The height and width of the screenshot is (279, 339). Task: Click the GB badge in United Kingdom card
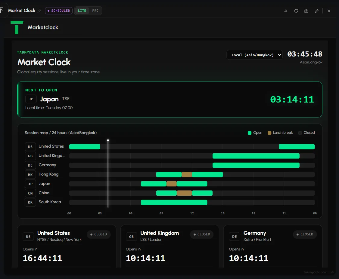132,237
